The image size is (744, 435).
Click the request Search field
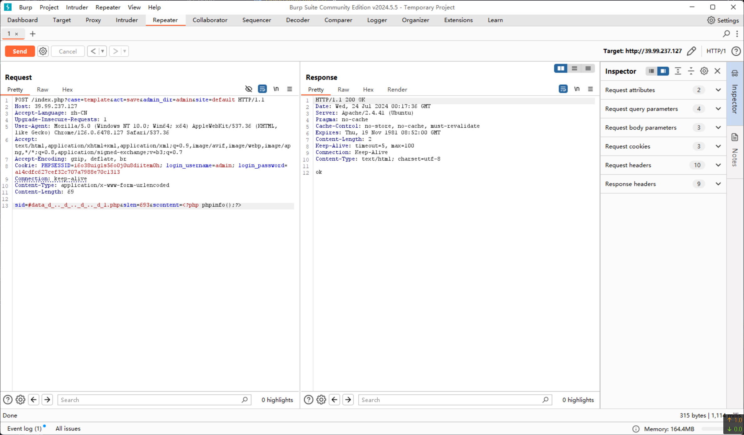[154, 400]
